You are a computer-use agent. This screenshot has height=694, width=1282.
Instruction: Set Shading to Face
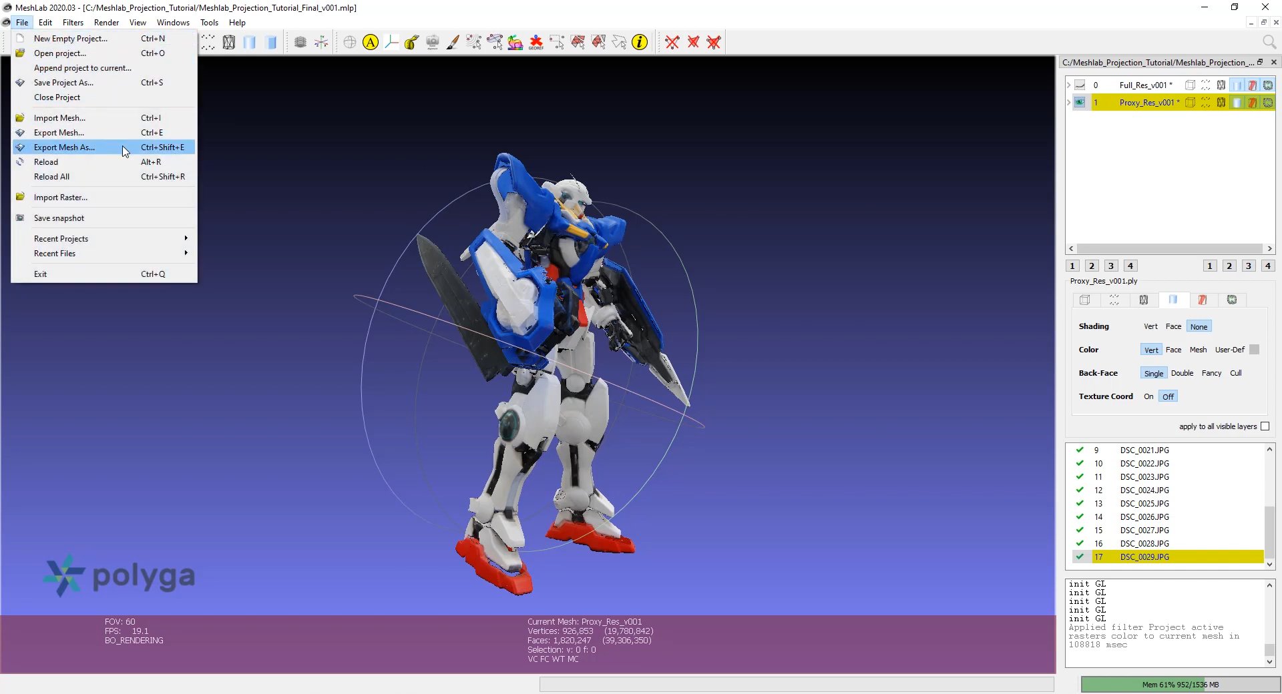1173,326
